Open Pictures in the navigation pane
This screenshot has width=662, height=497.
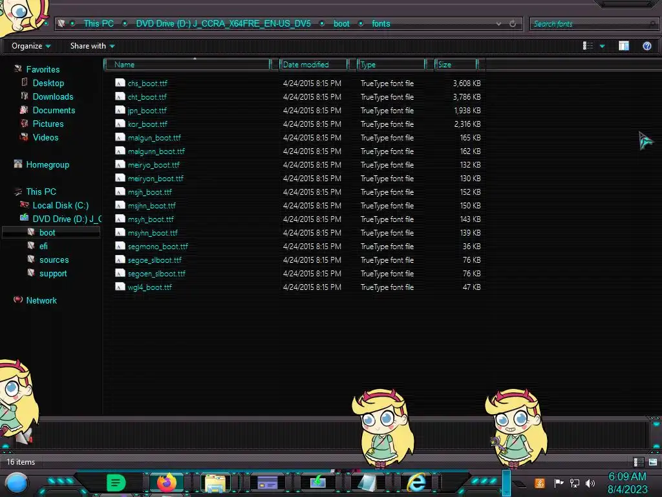tap(48, 124)
